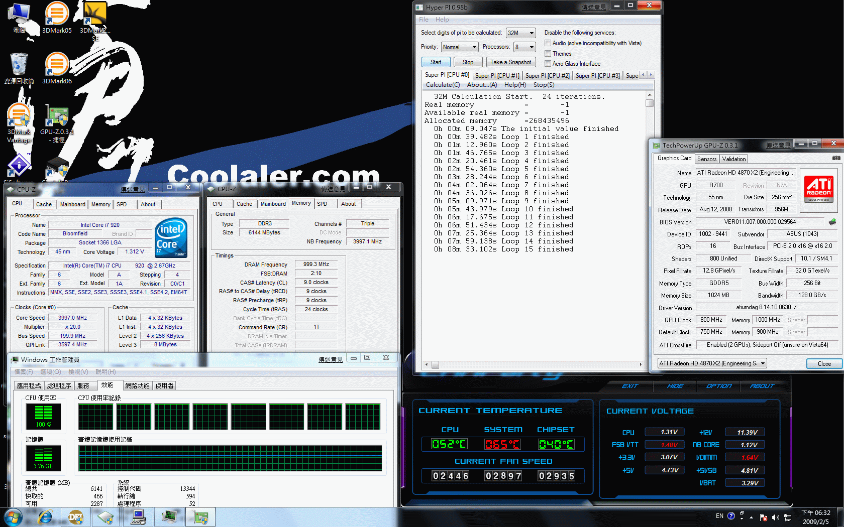Switch to the GPU-Z Sensors tab
Image resolution: width=844 pixels, height=527 pixels.
tap(707, 159)
